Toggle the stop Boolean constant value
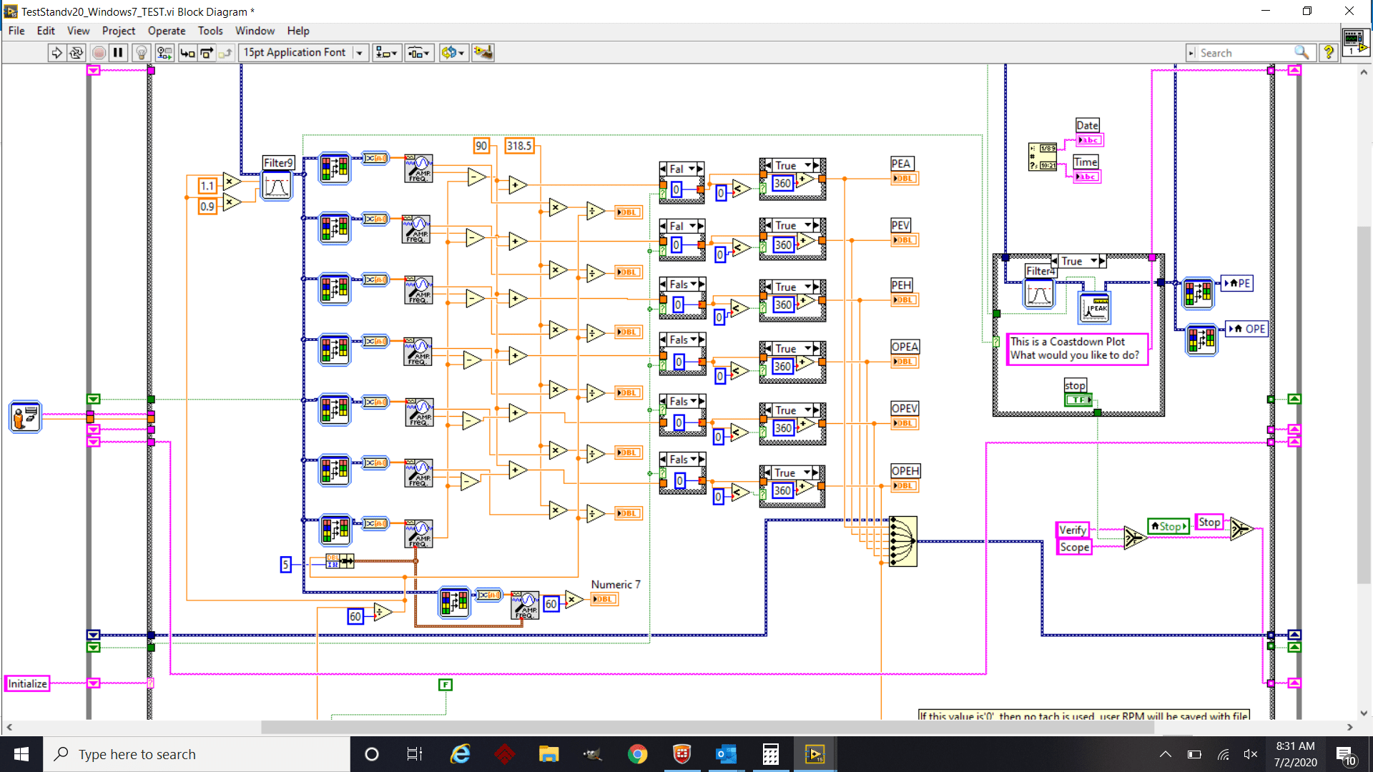This screenshot has height=772, width=1373. click(1078, 400)
